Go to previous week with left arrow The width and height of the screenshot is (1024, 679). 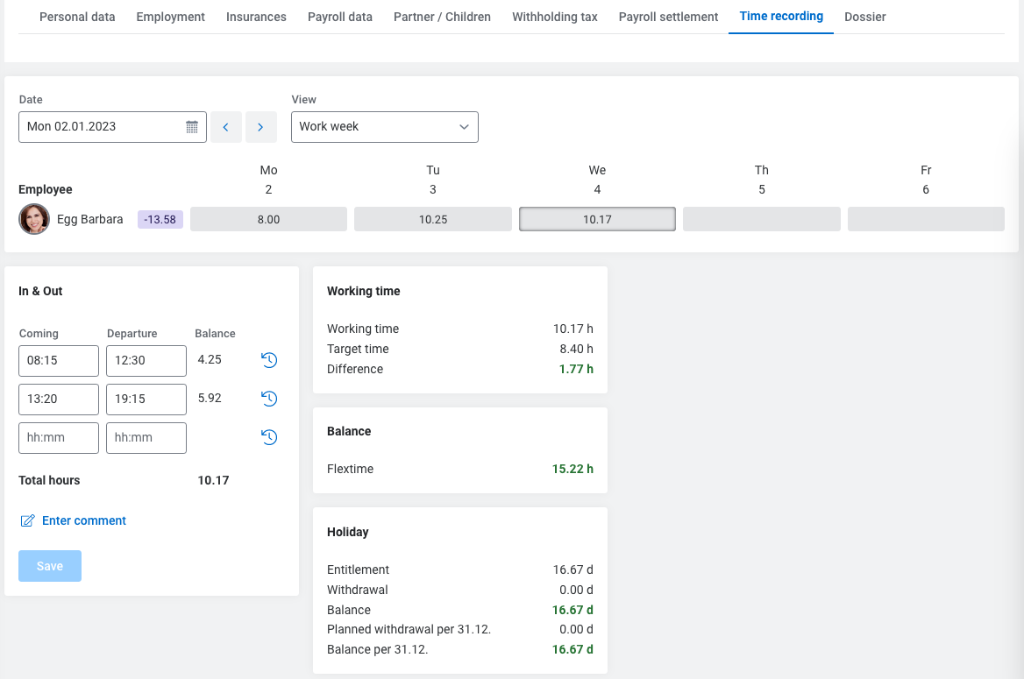click(226, 127)
